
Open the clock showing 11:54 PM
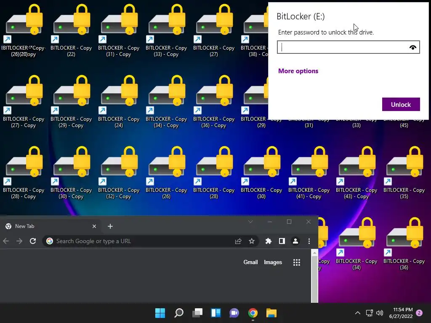point(401,313)
